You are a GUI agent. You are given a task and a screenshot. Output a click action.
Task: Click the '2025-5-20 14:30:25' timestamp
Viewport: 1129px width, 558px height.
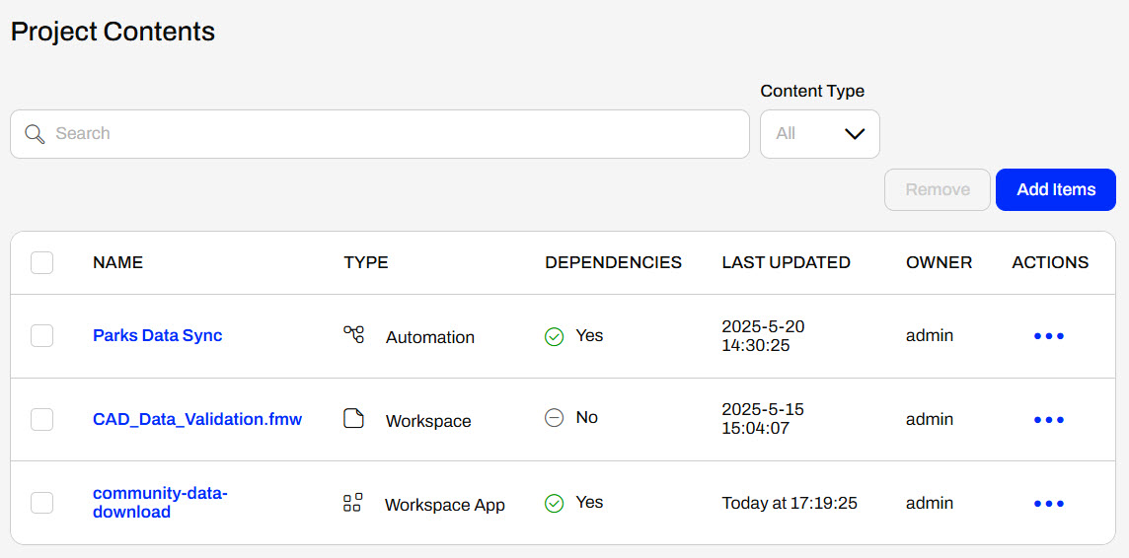pyautogui.click(x=763, y=336)
